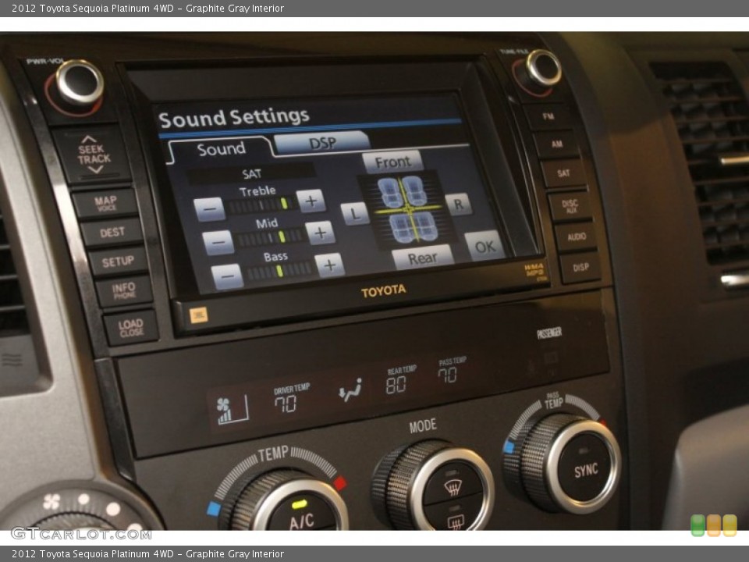
Task: Increase Mid with the plus button
Action: [320, 233]
